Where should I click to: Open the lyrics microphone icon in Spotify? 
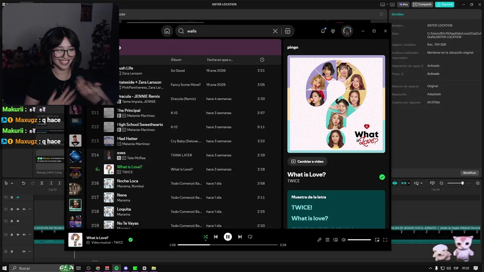point(319,240)
